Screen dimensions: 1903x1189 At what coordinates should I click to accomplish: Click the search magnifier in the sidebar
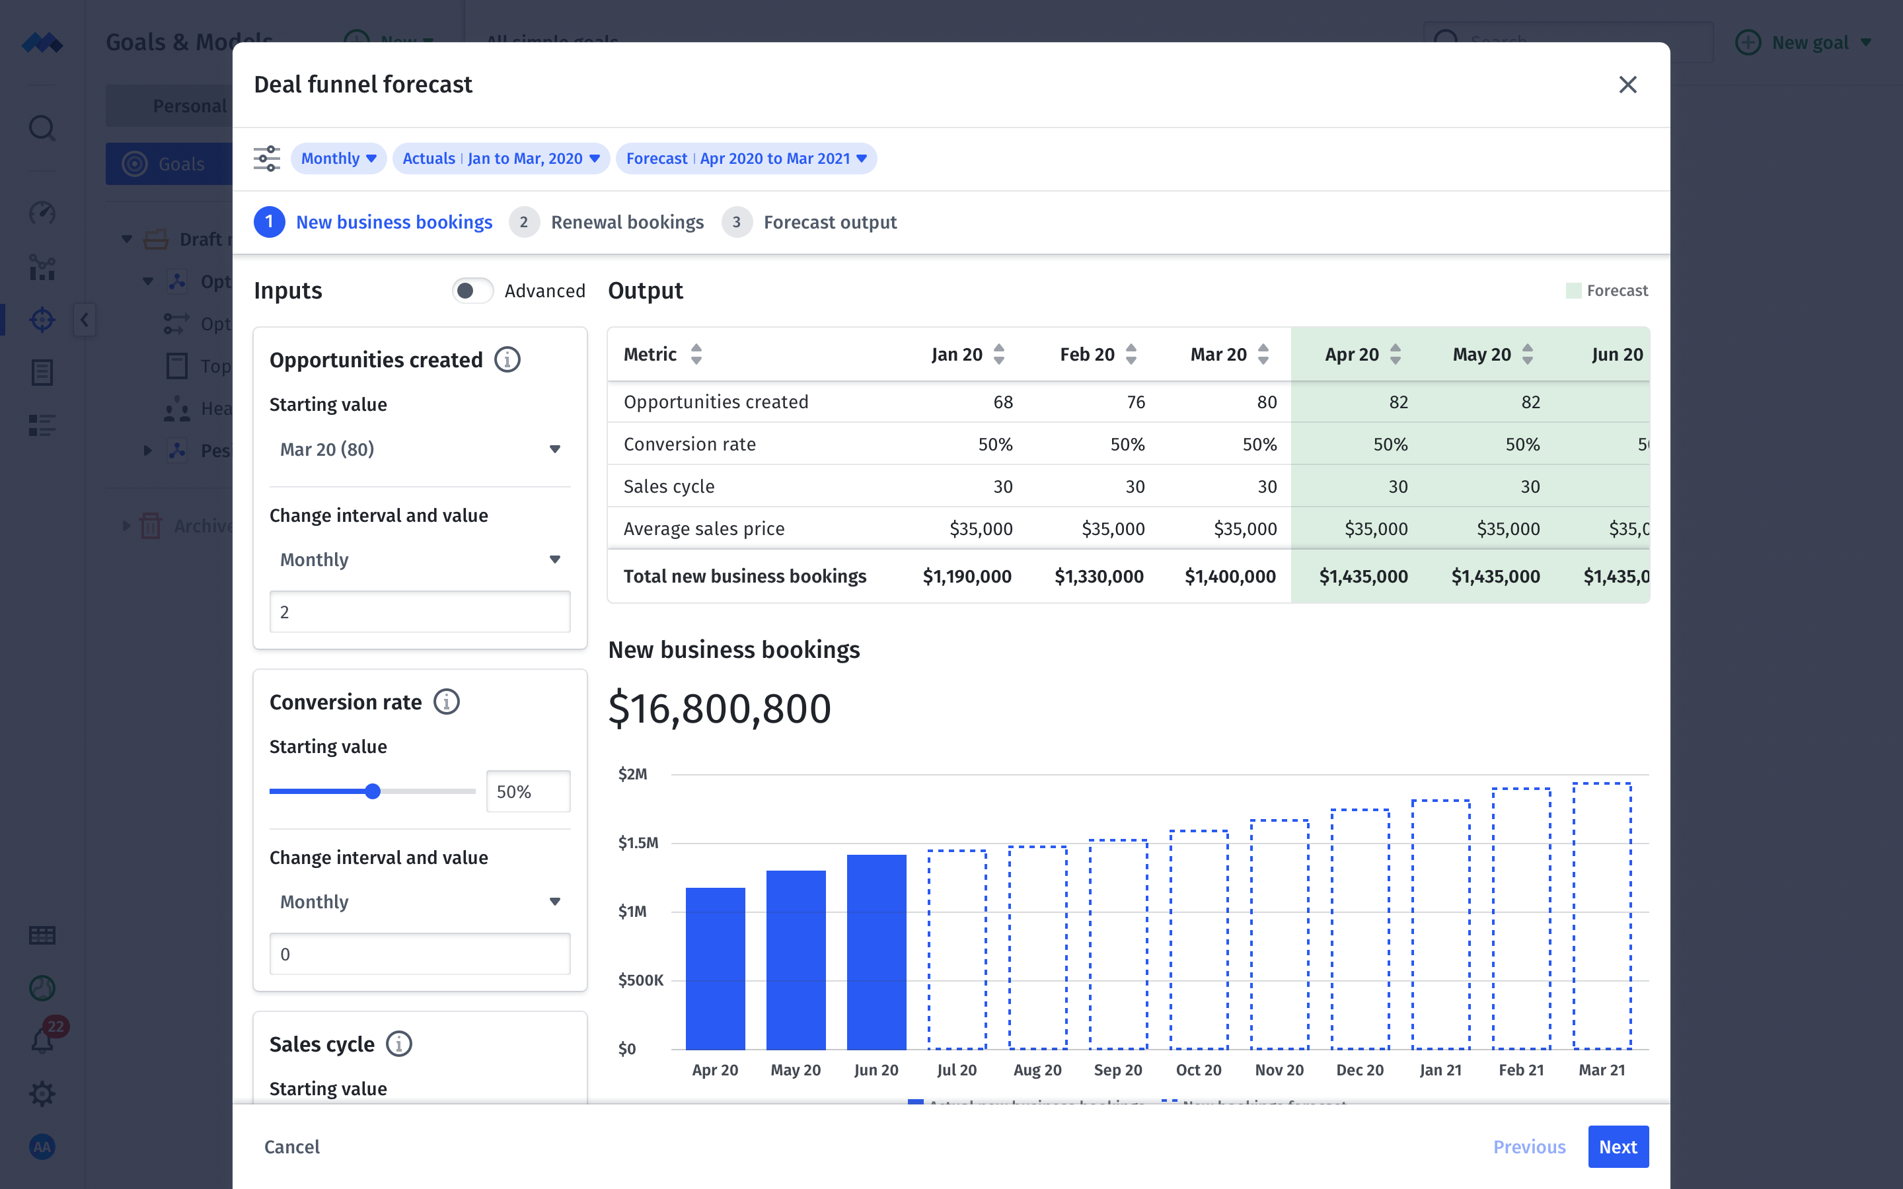click(x=42, y=127)
